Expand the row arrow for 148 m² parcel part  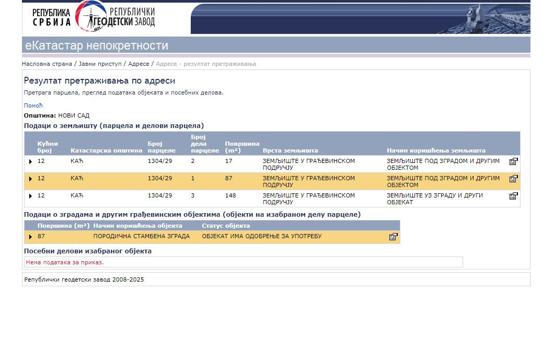coord(30,196)
